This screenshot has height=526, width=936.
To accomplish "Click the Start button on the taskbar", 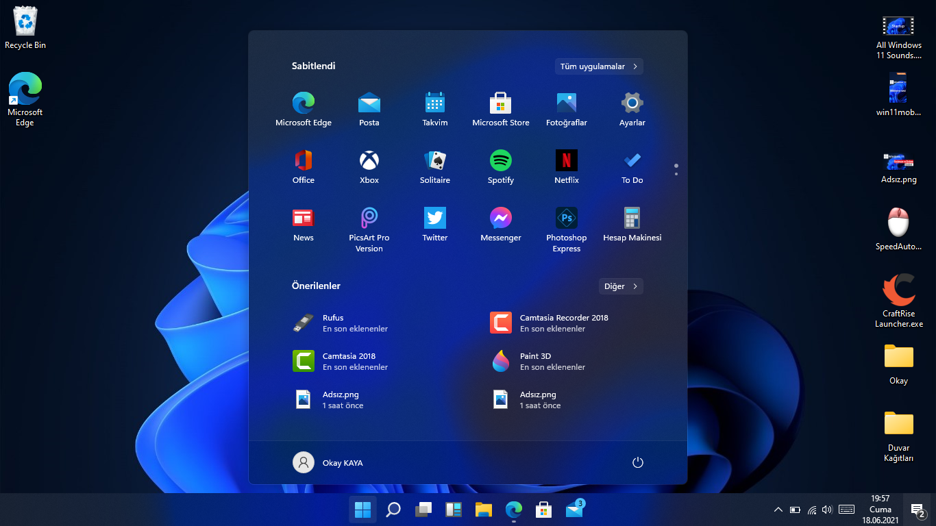I will [362, 510].
